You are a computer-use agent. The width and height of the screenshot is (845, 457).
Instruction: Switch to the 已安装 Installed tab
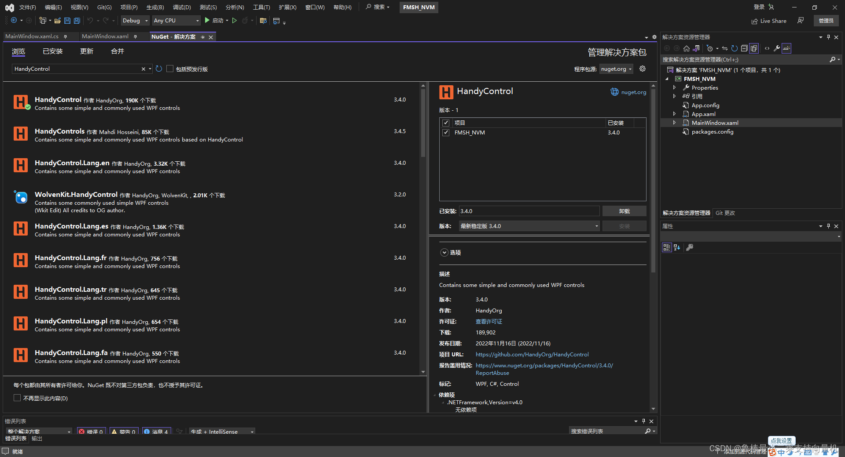point(53,51)
